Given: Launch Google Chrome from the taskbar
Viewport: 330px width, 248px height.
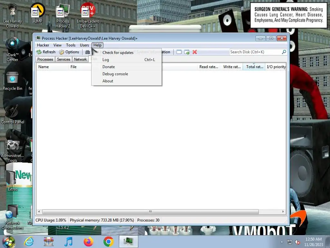Looking at the screenshot, I should tap(108, 242).
